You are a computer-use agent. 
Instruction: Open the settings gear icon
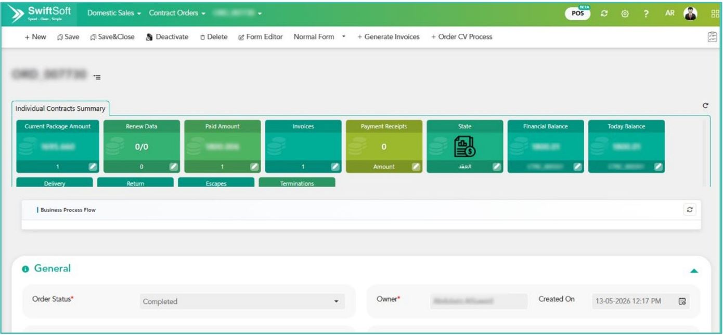[x=623, y=14]
